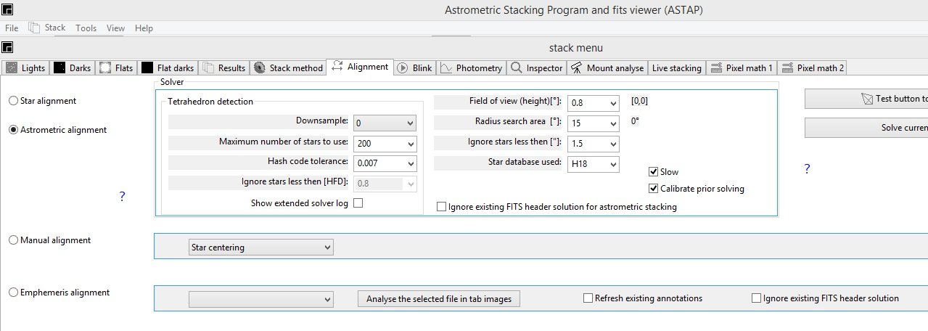Image resolution: width=928 pixels, height=331 pixels.
Task: Toggle Emphemeris Ignore existing FITS header solution
Action: coord(757,298)
